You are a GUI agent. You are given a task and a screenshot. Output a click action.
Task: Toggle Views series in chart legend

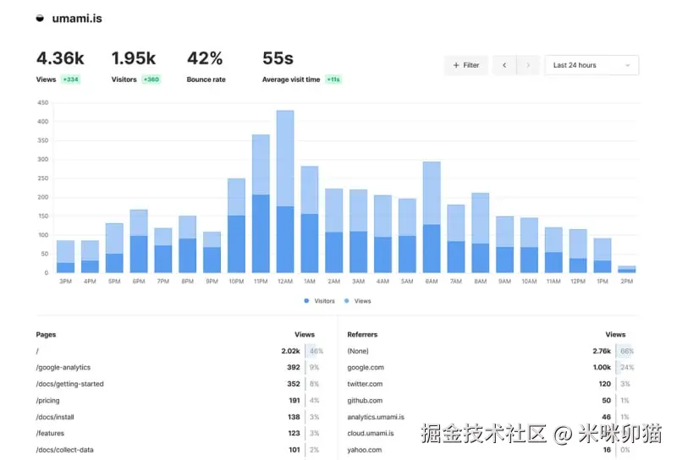click(x=357, y=301)
